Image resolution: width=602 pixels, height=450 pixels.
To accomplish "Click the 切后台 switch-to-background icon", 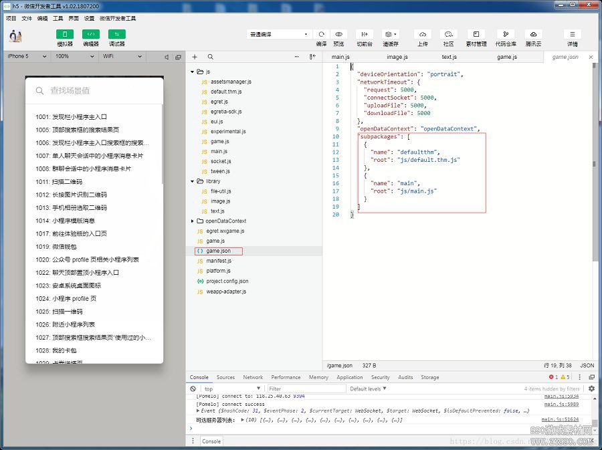I will coord(365,34).
